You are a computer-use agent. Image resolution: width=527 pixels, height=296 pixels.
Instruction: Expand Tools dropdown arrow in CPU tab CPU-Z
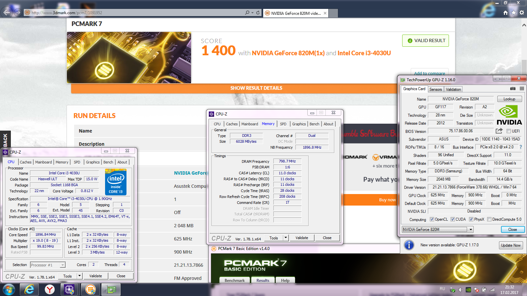[x=79, y=276]
